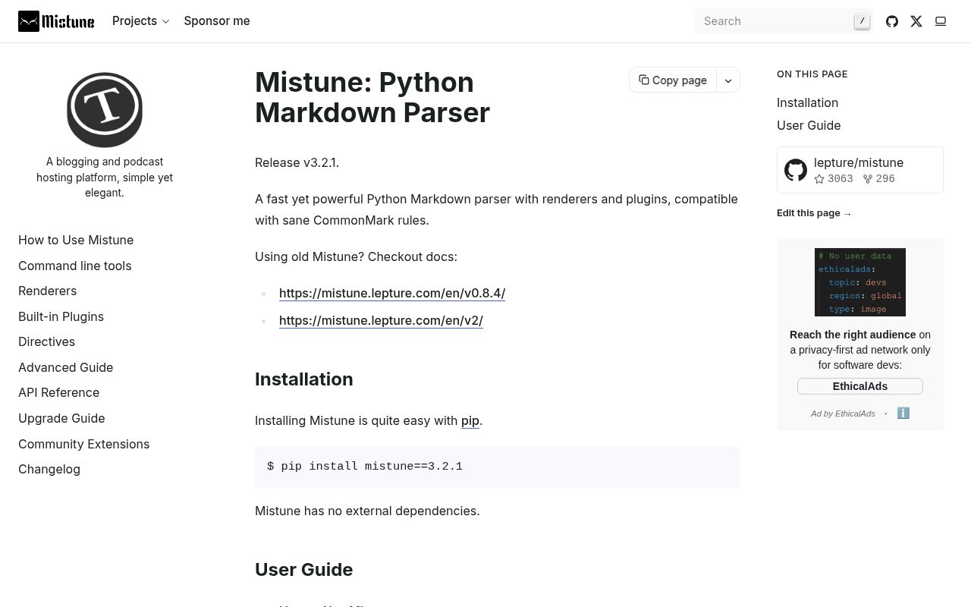Click the User Guide heading

(x=304, y=570)
